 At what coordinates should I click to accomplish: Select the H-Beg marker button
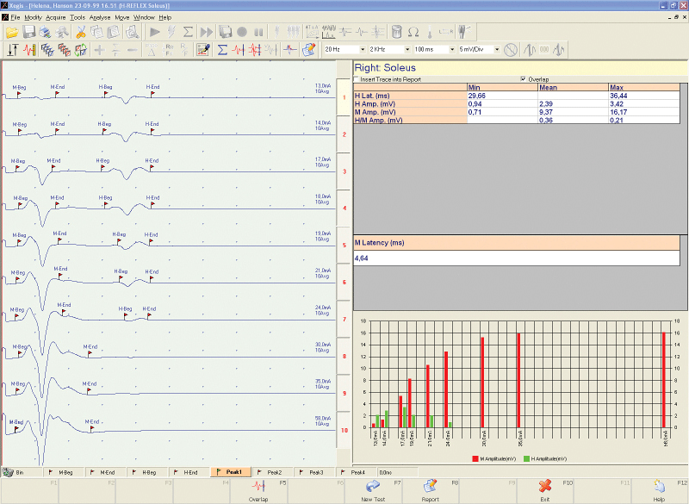pos(148,472)
